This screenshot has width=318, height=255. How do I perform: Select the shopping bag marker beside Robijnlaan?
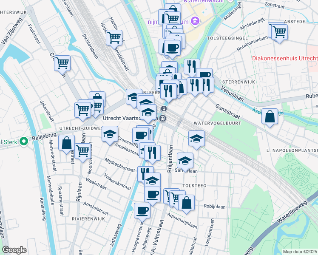(186, 203)
